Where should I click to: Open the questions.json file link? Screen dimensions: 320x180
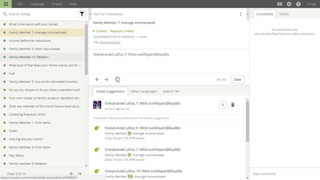click(x=110, y=42)
